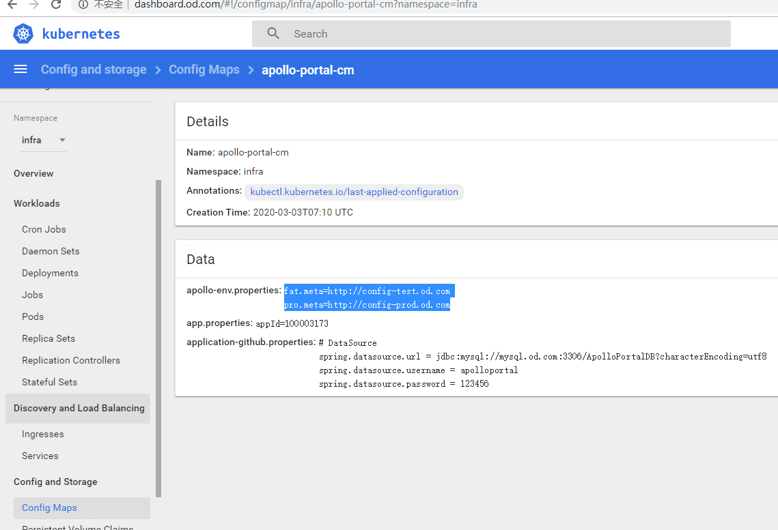
Task: Open Discovery and Load Balancing section
Action: click(79, 408)
